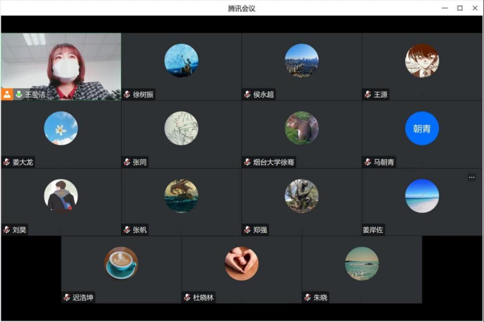Maximize the 腾讯会议 meeting window
Screen dimensions: 484x322
coord(459,8)
